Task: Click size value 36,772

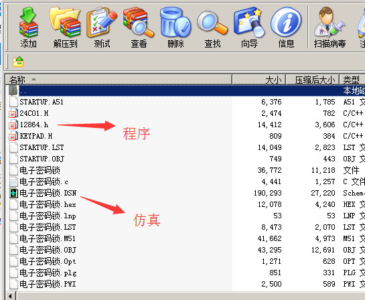Action: click(269, 170)
